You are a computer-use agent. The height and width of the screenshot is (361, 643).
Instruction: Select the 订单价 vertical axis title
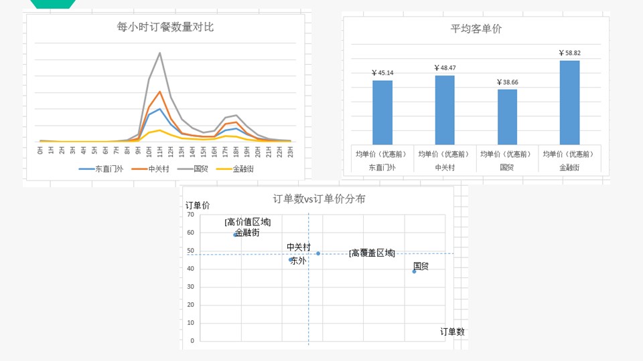(198, 206)
